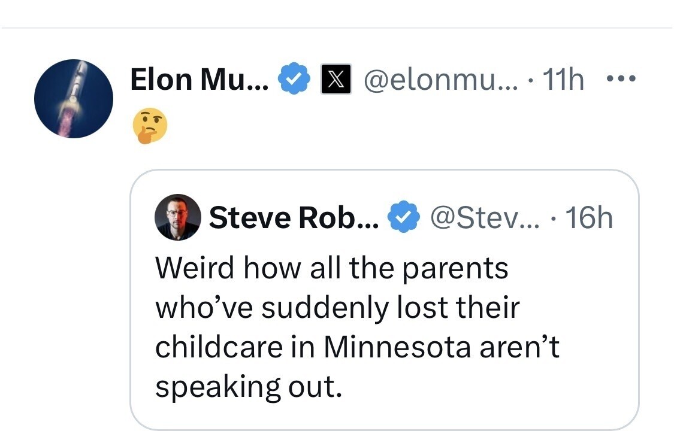Open the Steve Rob... display name
Viewport: 674px width, 446px height.
(294, 219)
